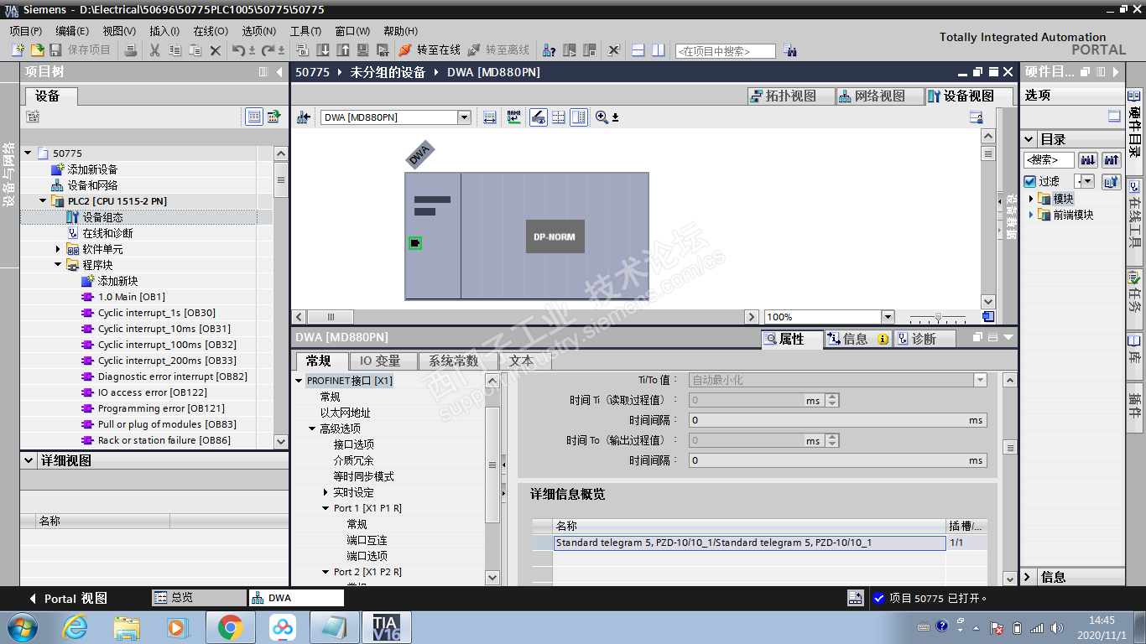Click the Windows Start button
Viewport: 1146px width, 644px height.
[21, 626]
